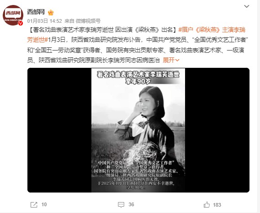260x213 pixels.
Task: Click the comment count 36
Action: coord(131,204)
